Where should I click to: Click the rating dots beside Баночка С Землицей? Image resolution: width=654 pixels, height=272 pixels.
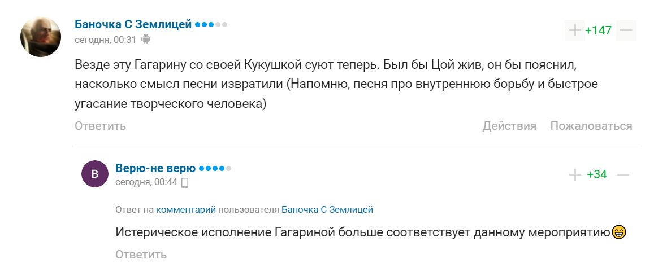[211, 25]
